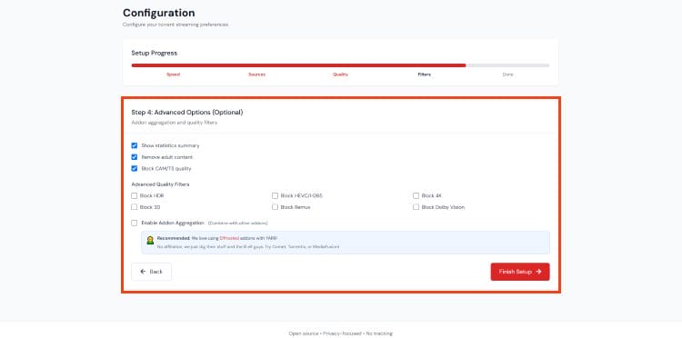Click the '(Combine with other addons)' hint text
The height and width of the screenshot is (338, 682).
[x=237, y=223]
